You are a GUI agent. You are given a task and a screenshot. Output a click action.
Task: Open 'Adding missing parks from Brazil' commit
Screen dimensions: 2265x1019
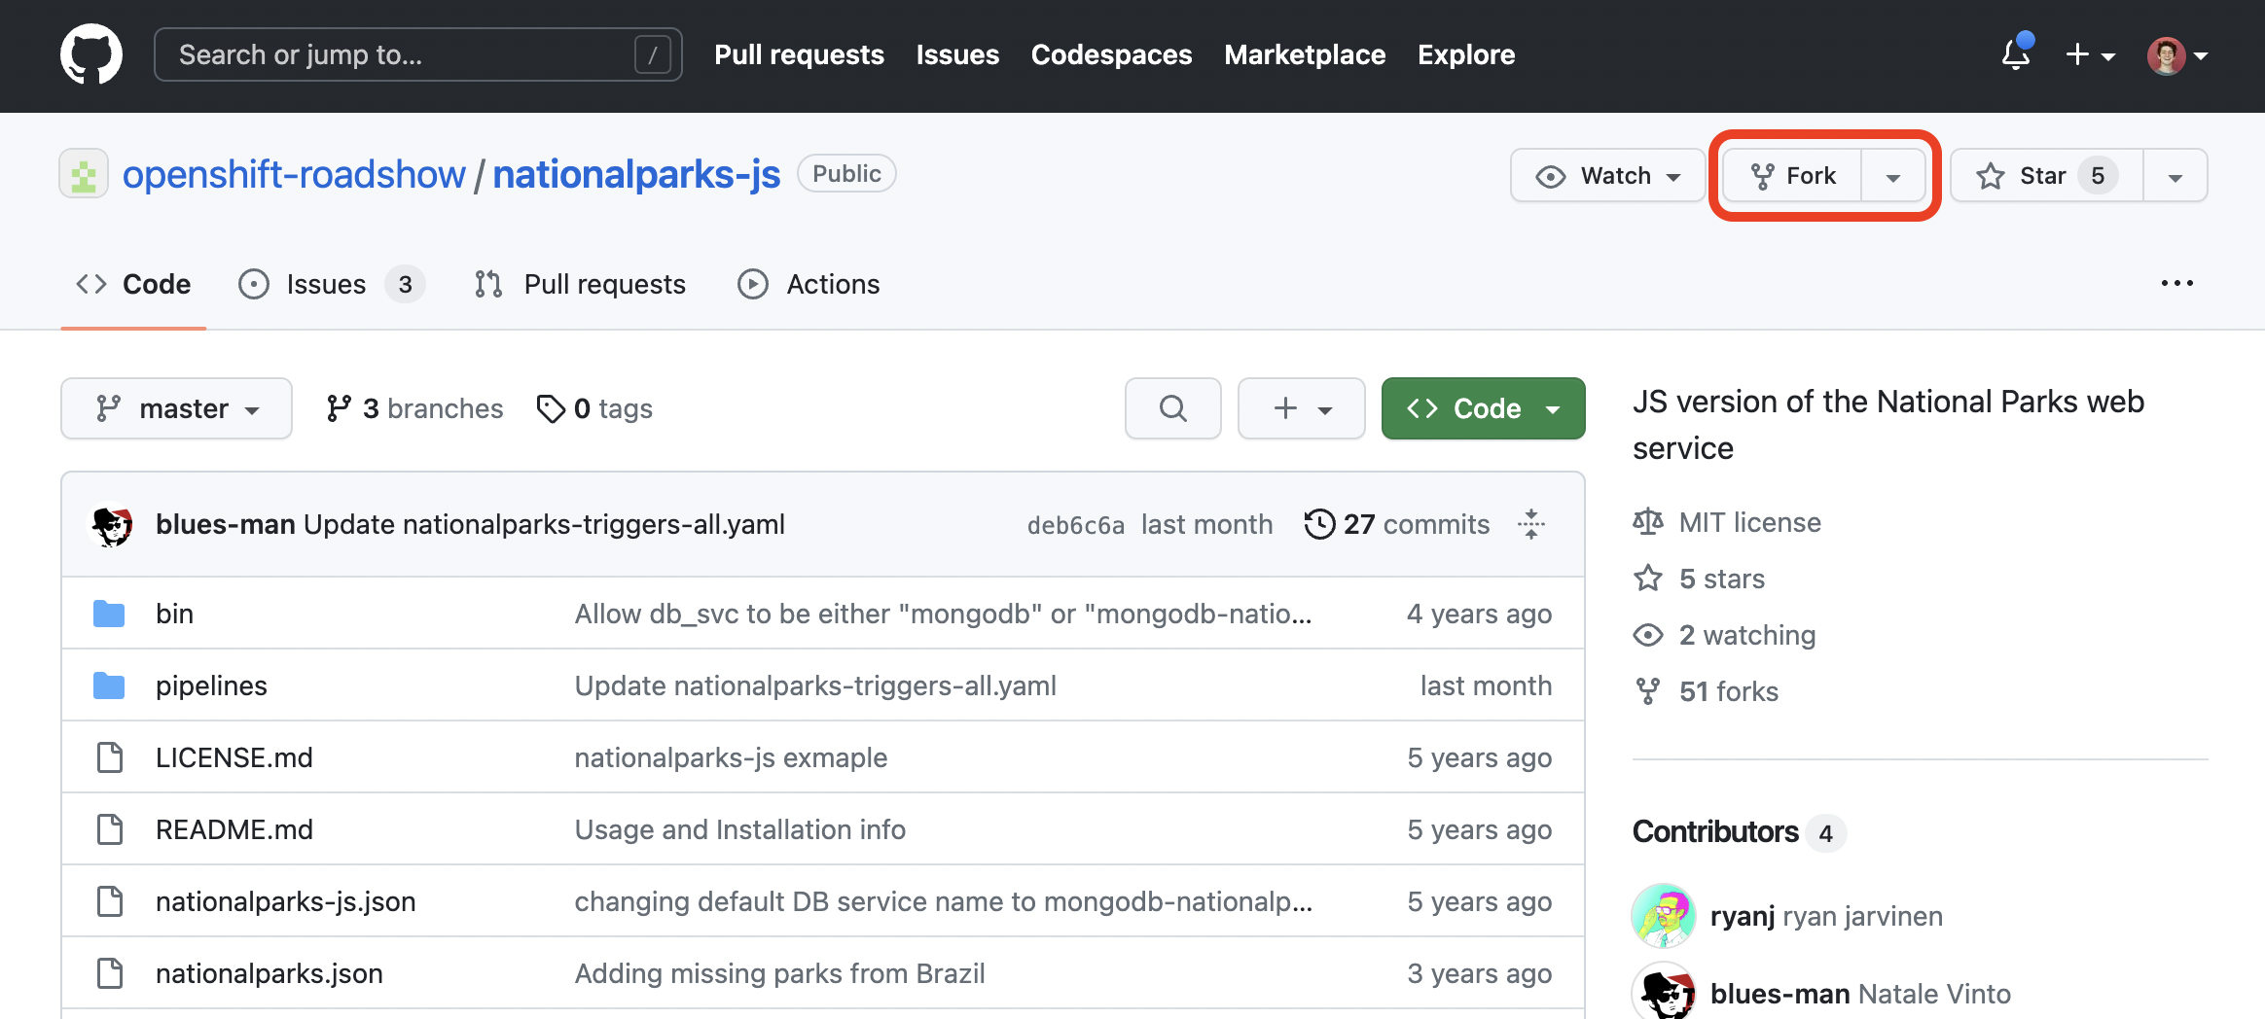point(780,973)
